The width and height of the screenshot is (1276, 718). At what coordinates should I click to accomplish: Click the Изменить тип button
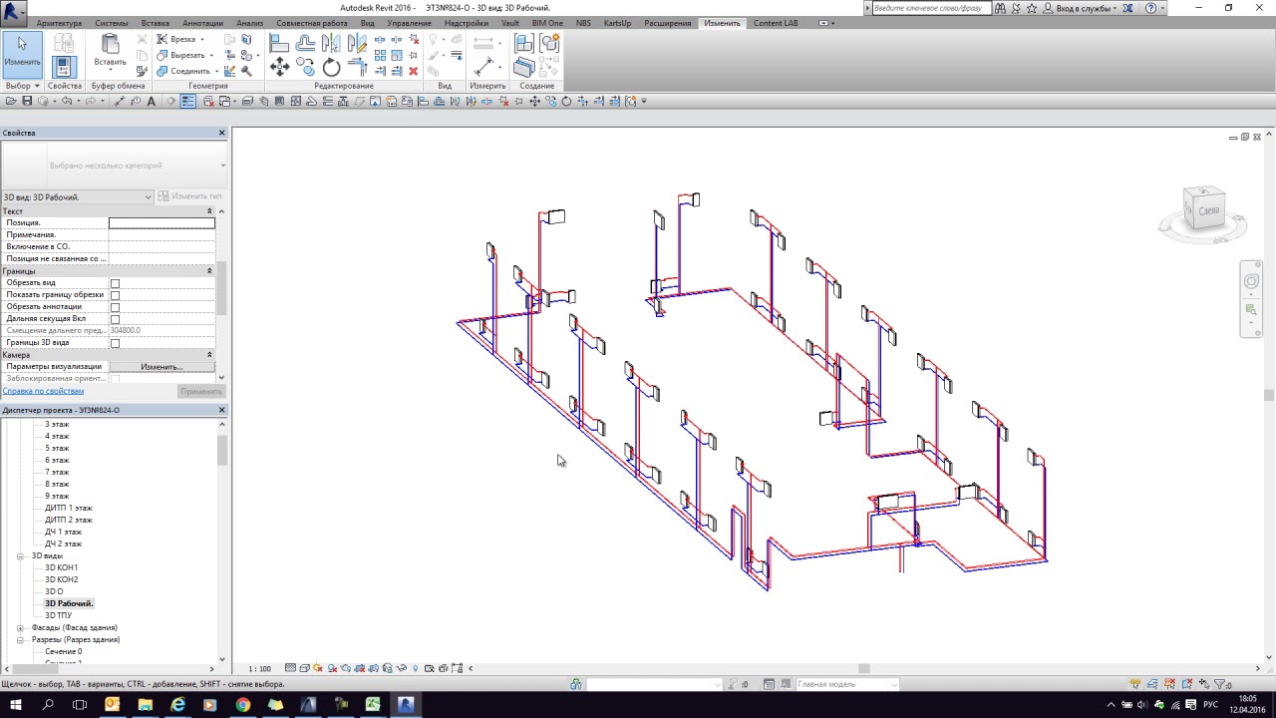point(191,196)
